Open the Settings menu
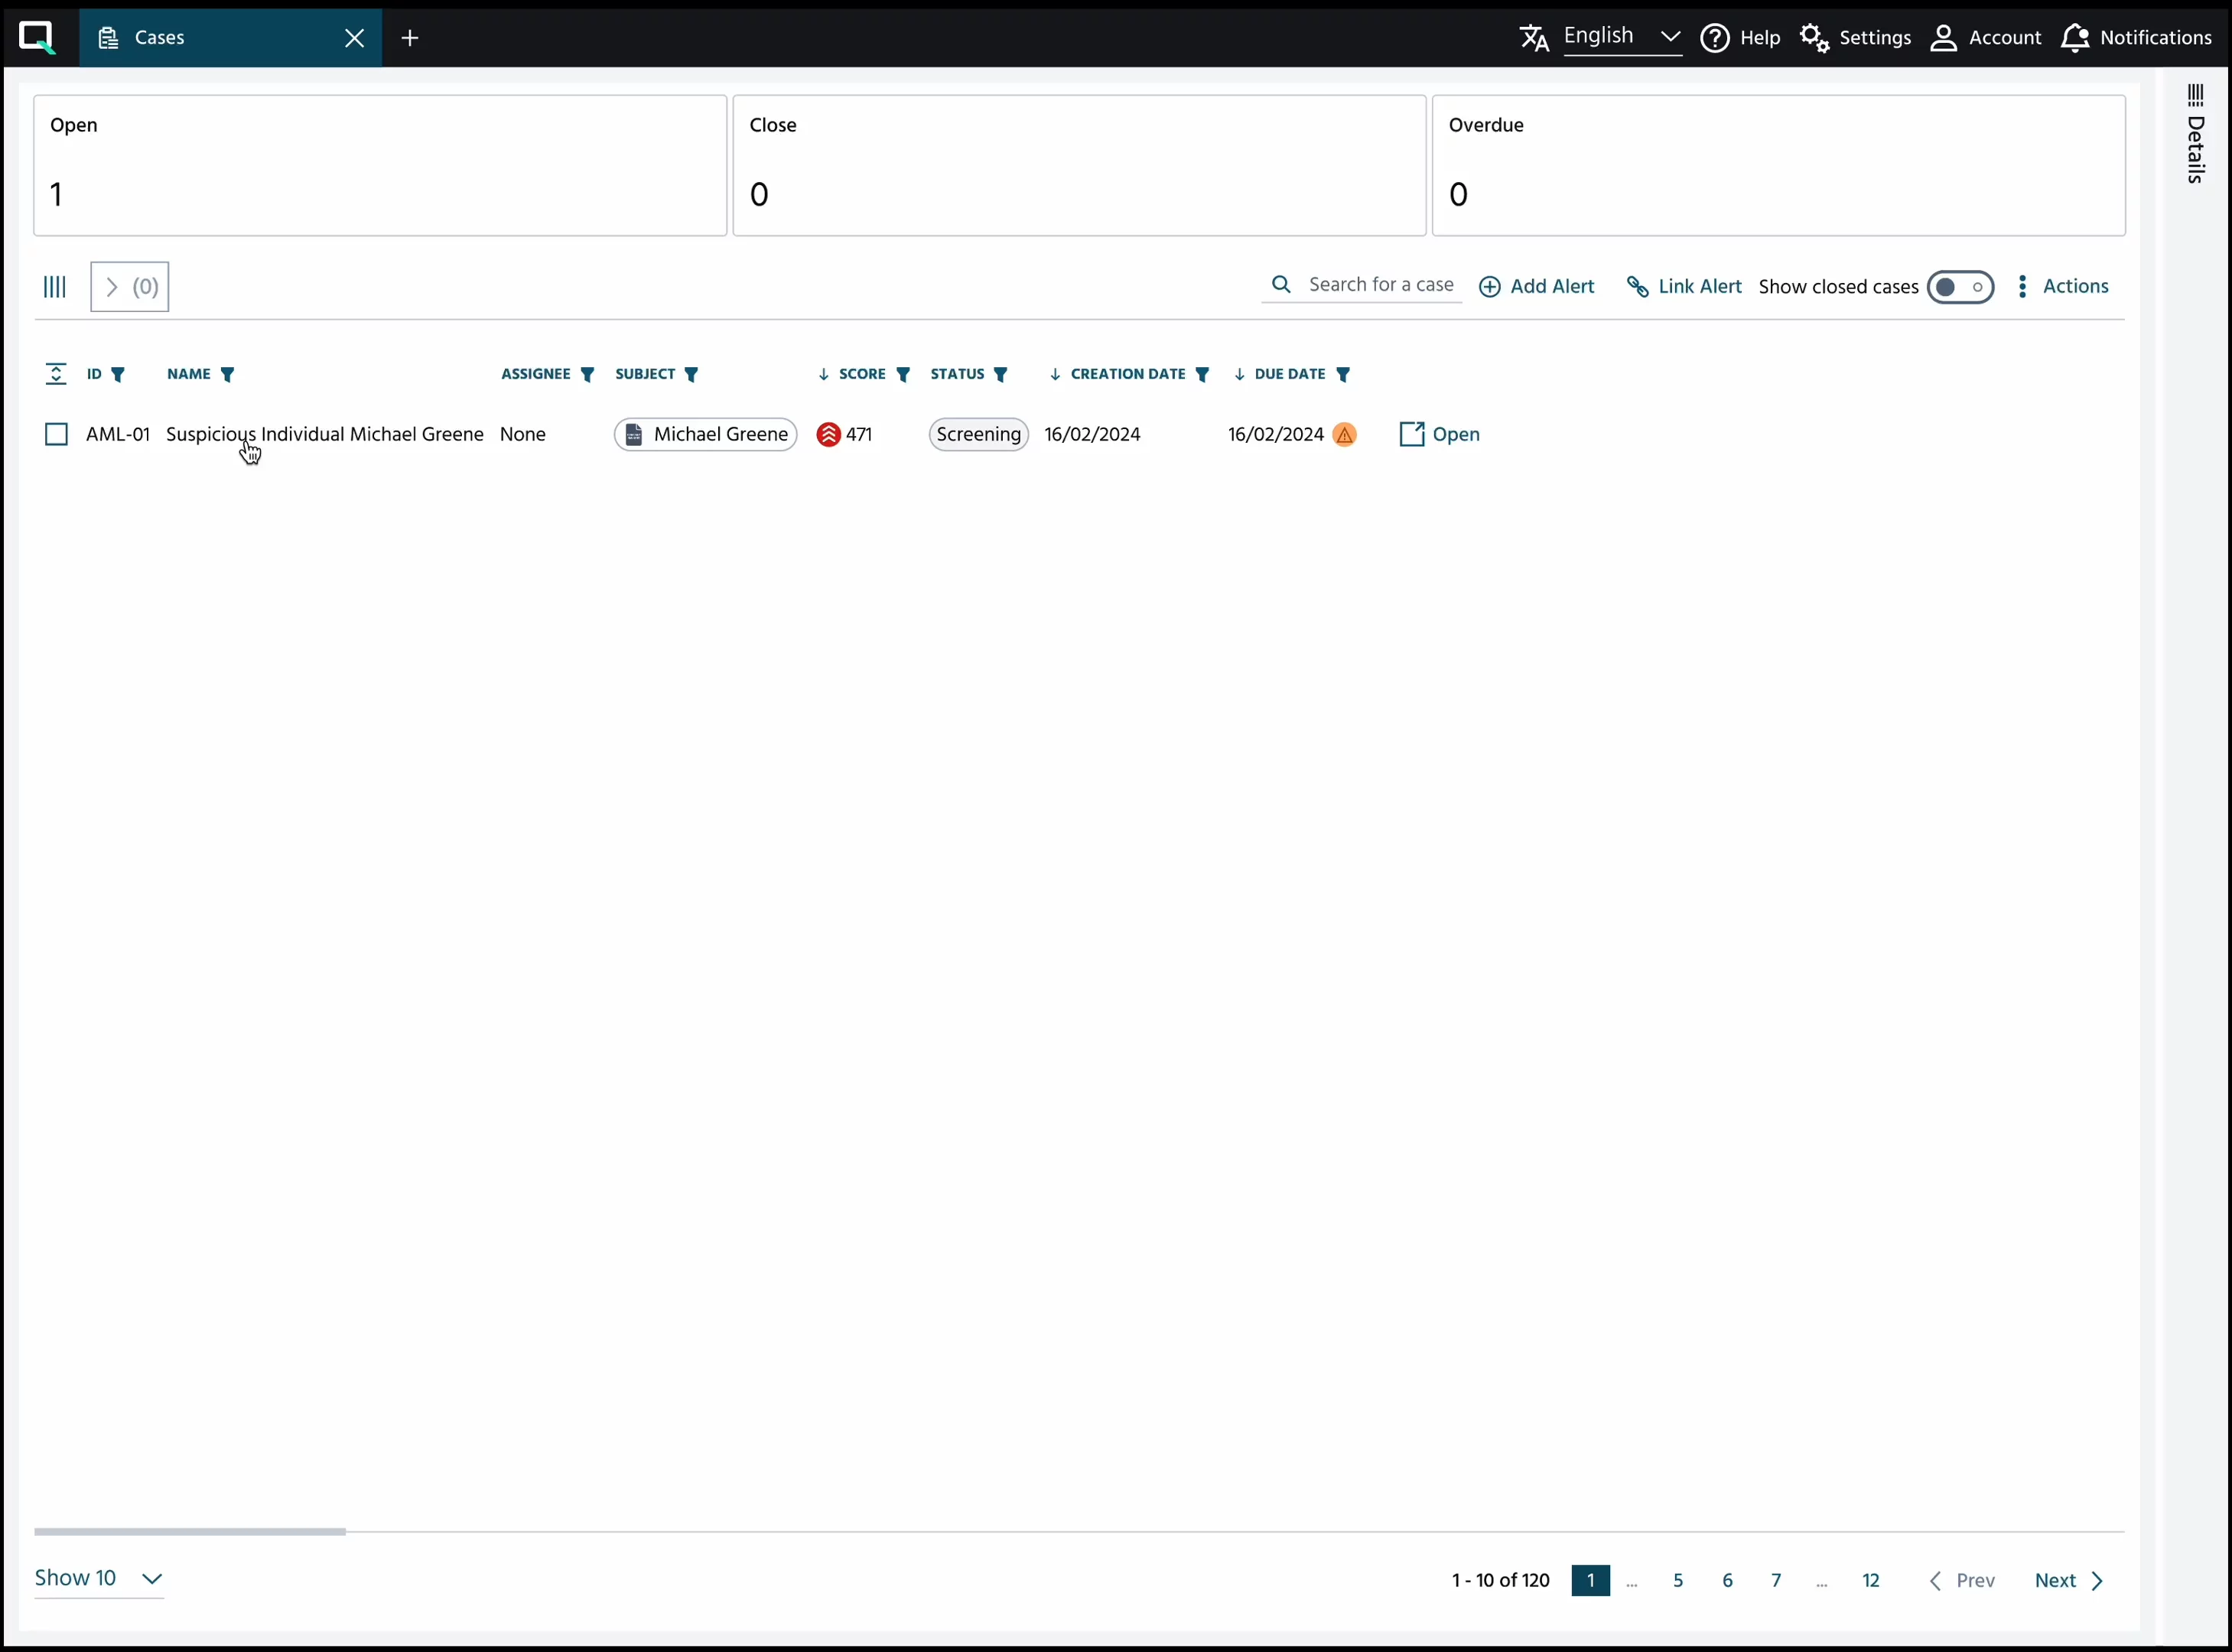This screenshot has height=1652, width=2232. 1855,38
